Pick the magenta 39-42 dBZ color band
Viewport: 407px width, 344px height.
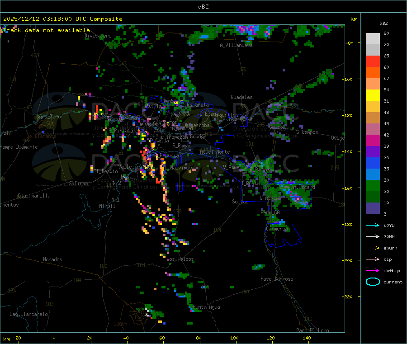373,140
